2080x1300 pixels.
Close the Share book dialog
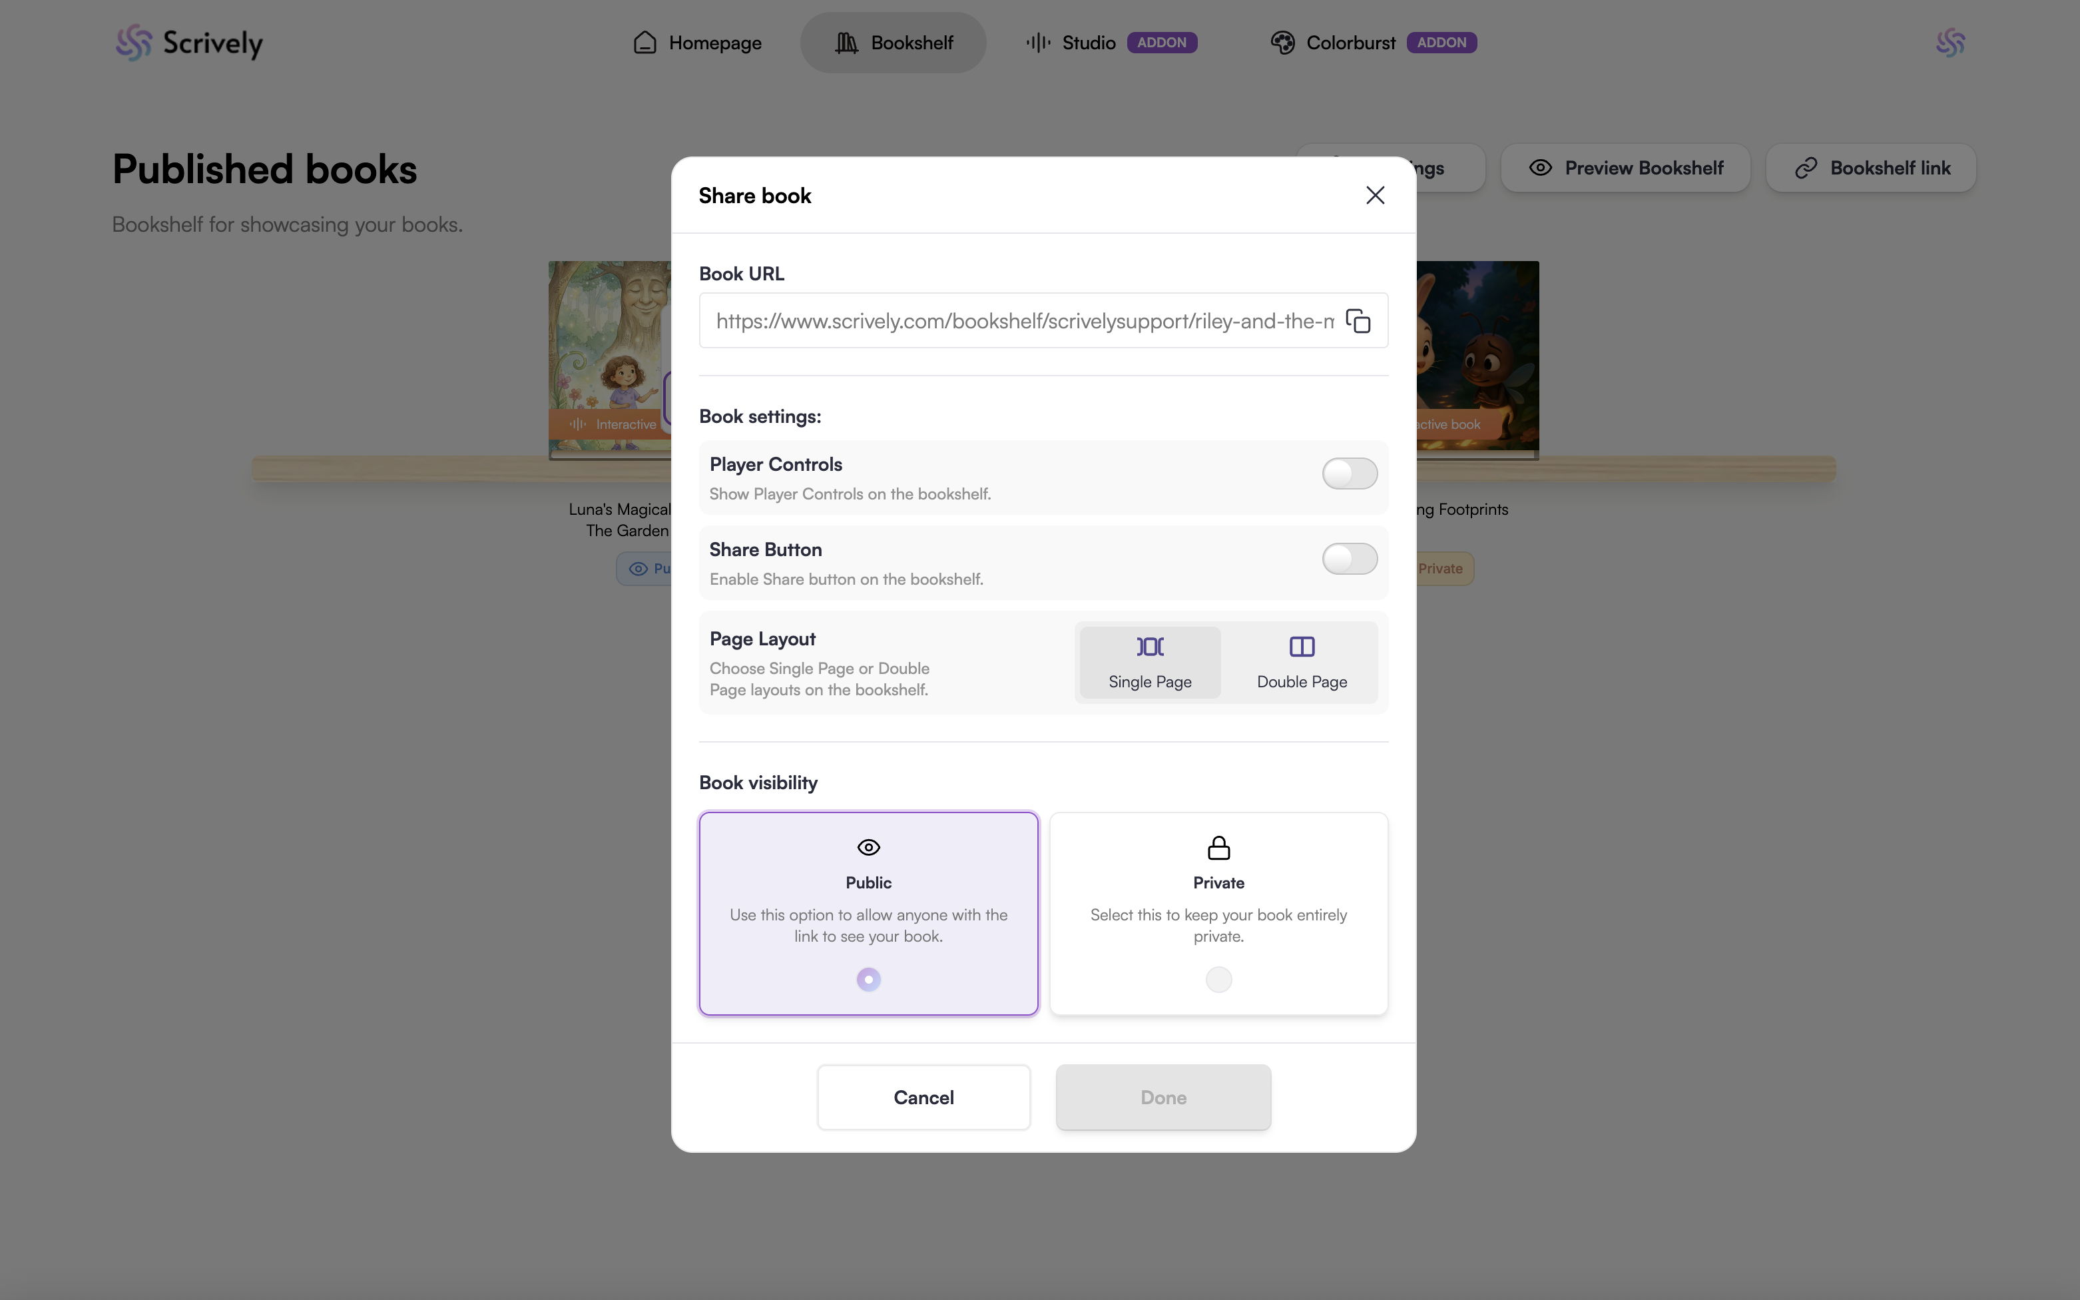click(x=1375, y=195)
